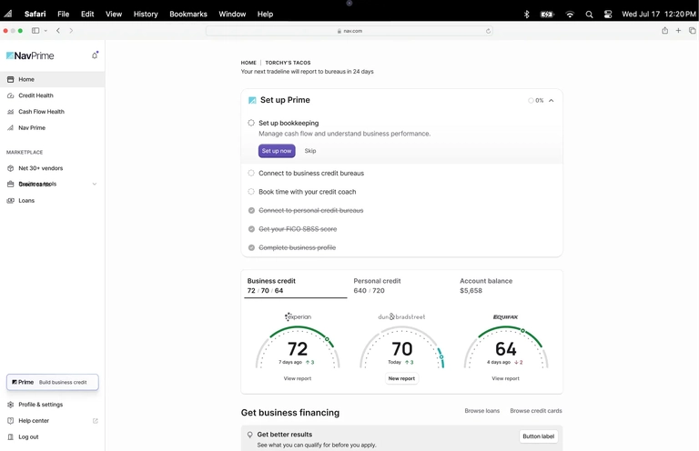Check Book time with credit coach circle
Viewport: 699px width, 451px height.
click(251, 192)
